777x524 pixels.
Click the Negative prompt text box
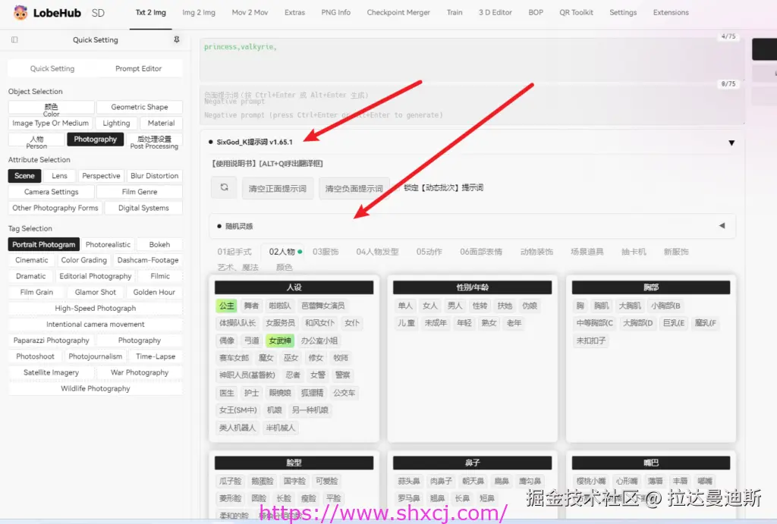pyautogui.click(x=470, y=105)
